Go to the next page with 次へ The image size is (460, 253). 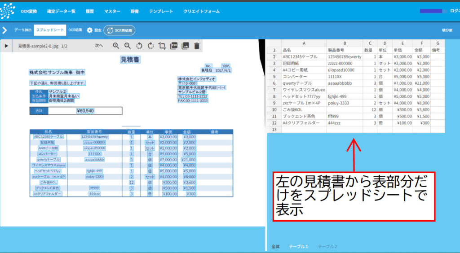(99, 46)
